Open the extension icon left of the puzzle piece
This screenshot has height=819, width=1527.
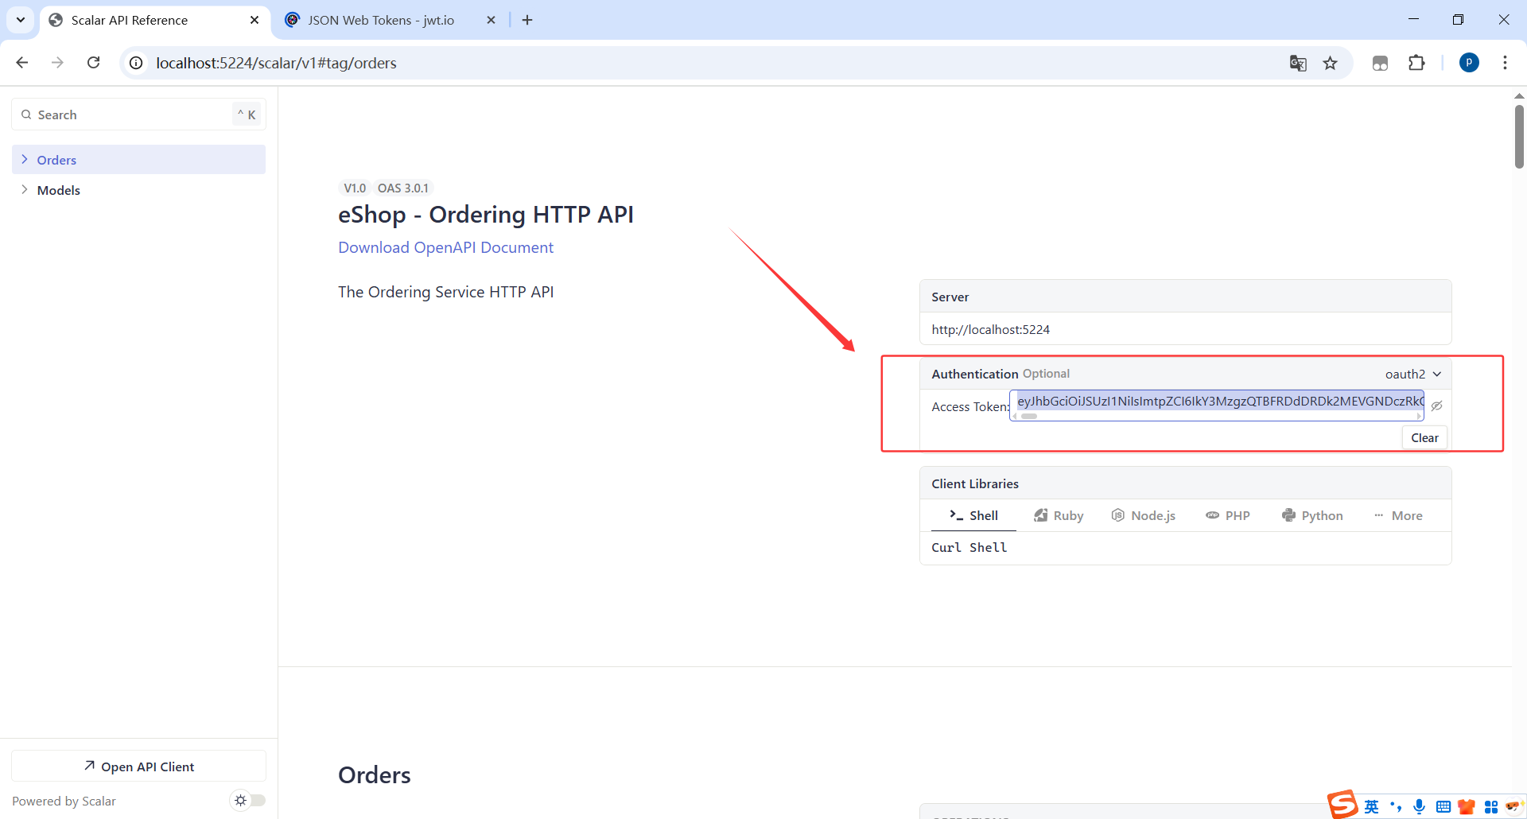tap(1381, 63)
